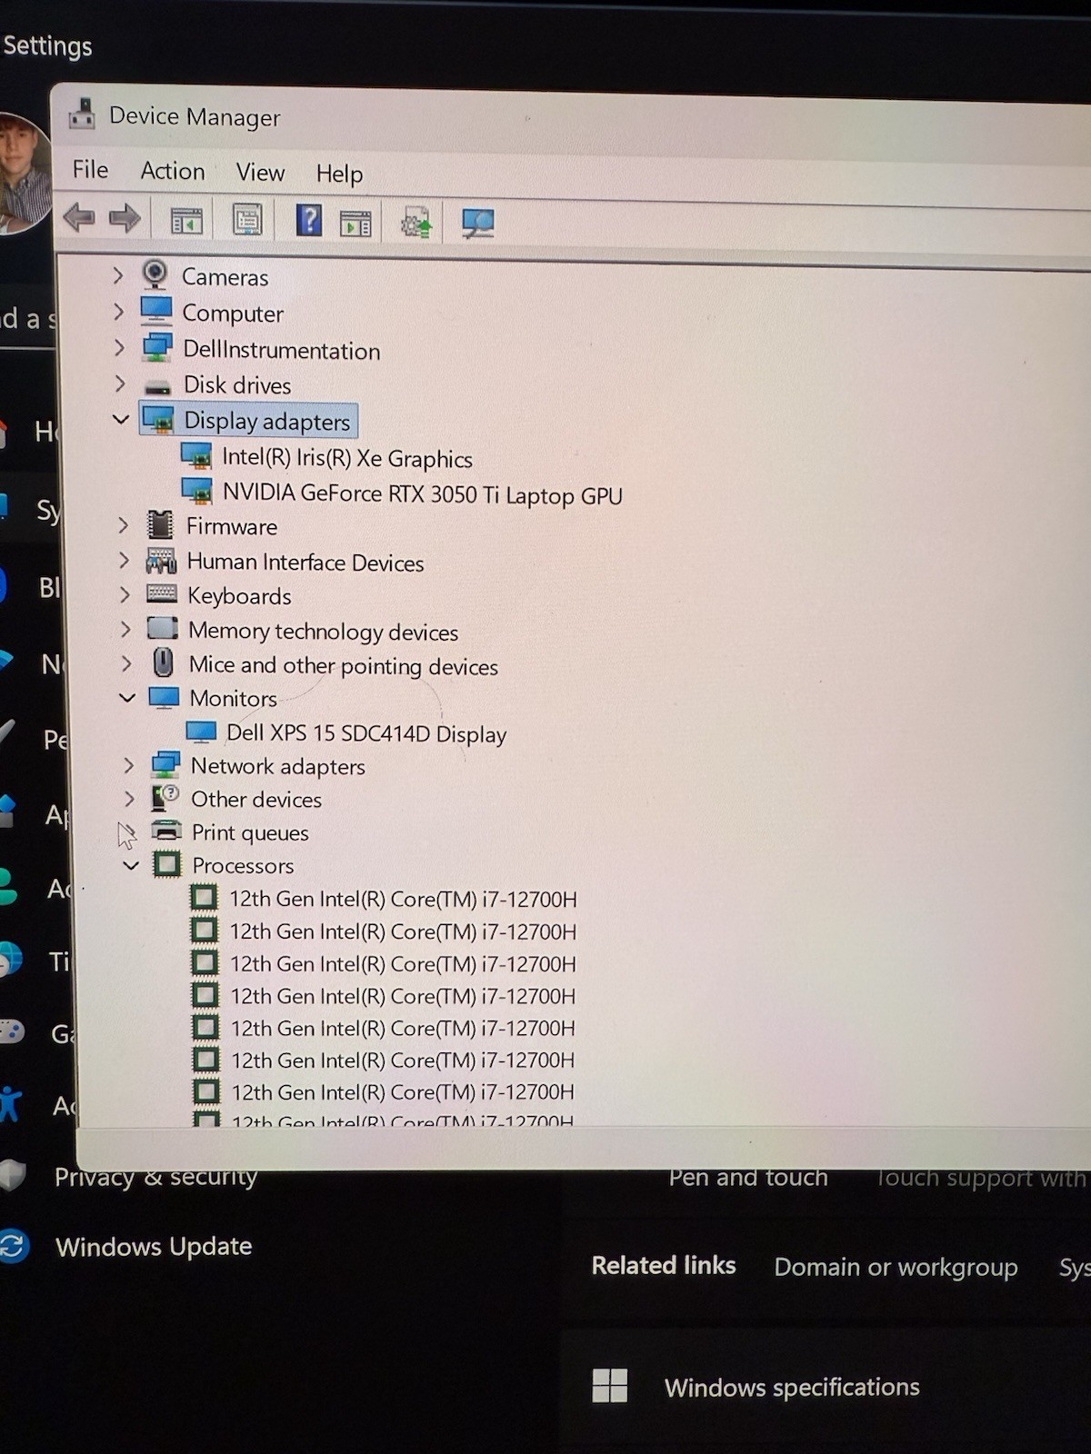Screen dimensions: 1091x1454
Task: Click the Human Interface Devices icon
Action: 161,561
